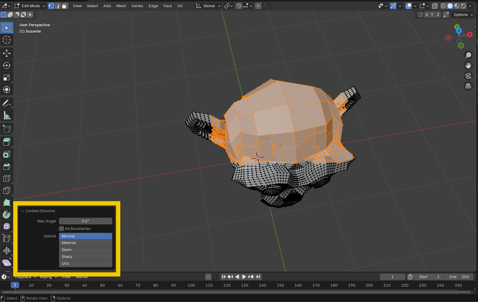Toggle X-ray view in header

[x=434, y=6]
